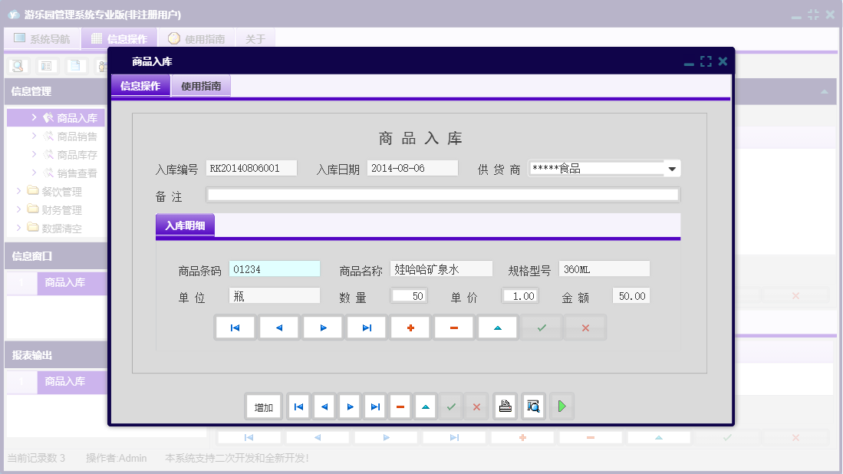Image resolution: width=843 pixels, height=474 pixels.
Task: Click the 单价 unit price field
Action: 520,296
